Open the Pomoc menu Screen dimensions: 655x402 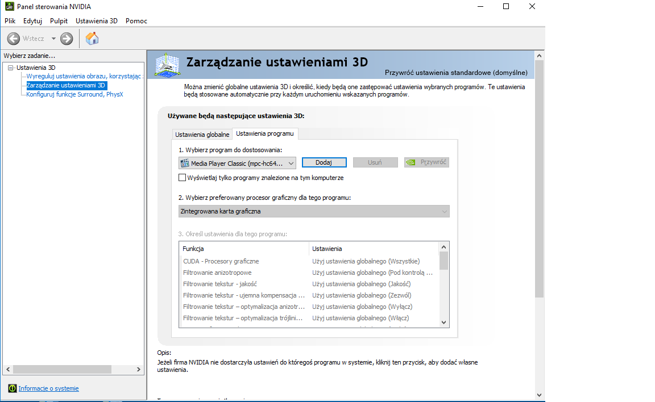pos(136,21)
